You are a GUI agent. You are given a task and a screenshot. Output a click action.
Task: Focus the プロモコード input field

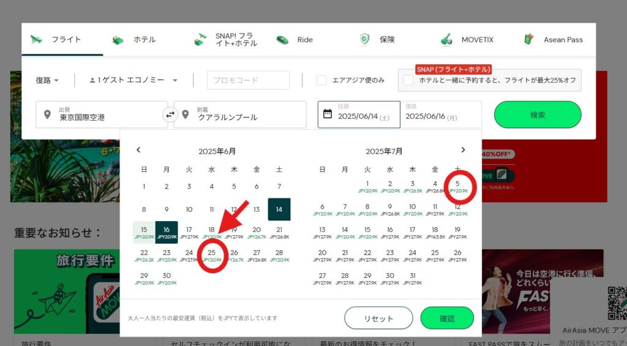pos(248,80)
